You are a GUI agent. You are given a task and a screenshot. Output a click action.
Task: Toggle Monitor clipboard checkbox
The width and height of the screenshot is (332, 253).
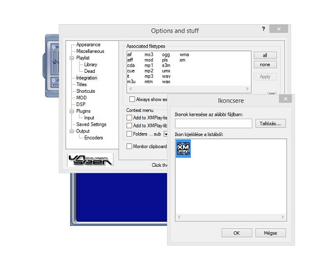129,146
